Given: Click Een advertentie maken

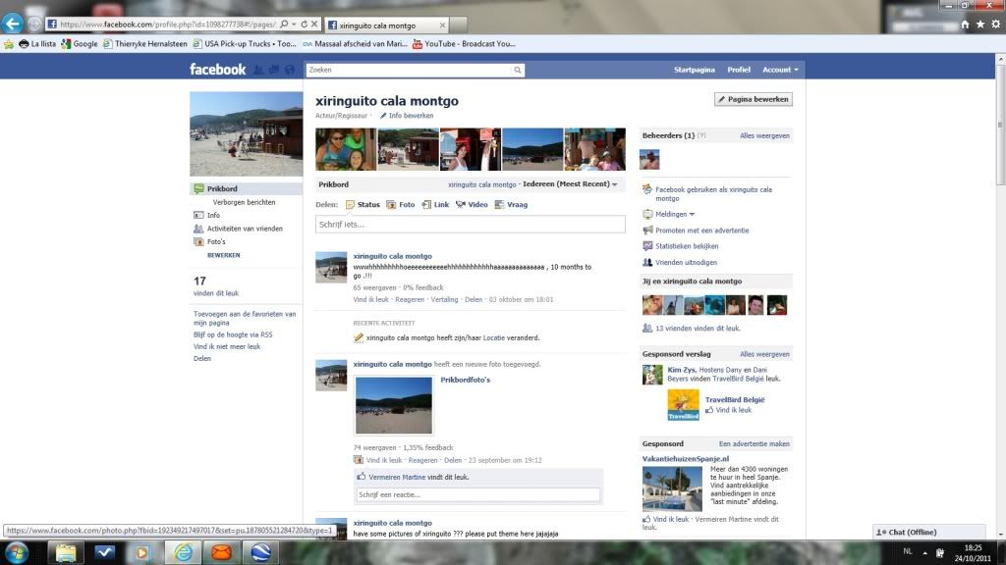Looking at the screenshot, I should [x=754, y=444].
